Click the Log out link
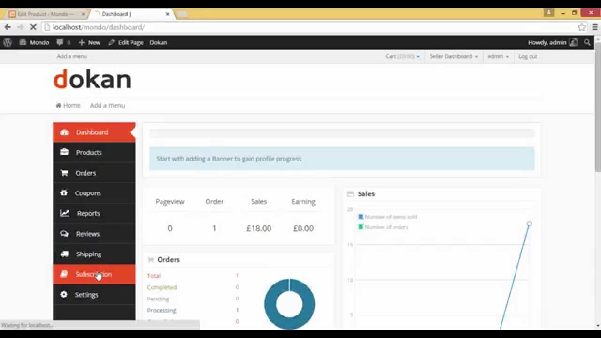The height and width of the screenshot is (338, 601). point(528,56)
